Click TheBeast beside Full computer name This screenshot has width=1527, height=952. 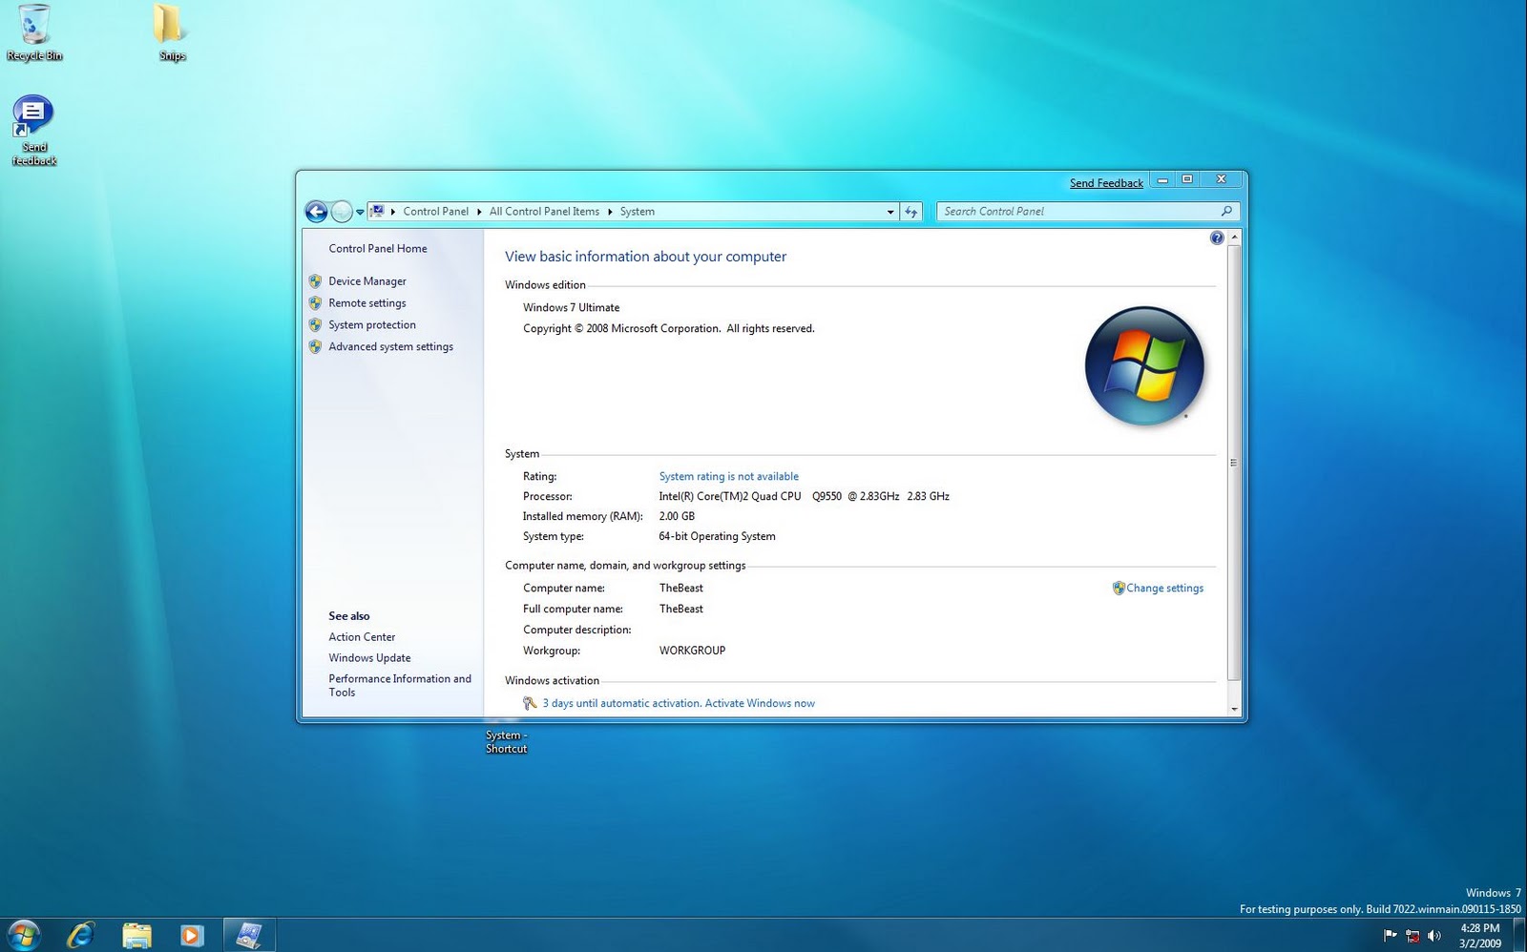point(680,610)
